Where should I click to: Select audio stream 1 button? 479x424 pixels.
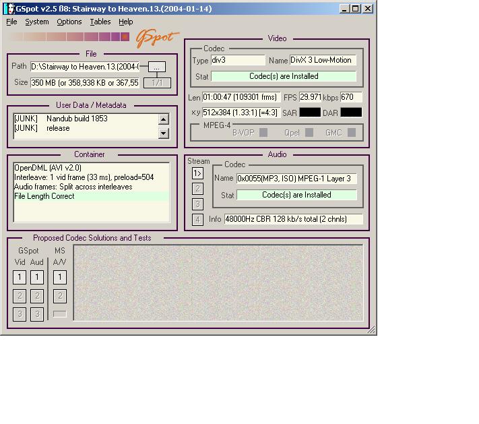pos(197,173)
